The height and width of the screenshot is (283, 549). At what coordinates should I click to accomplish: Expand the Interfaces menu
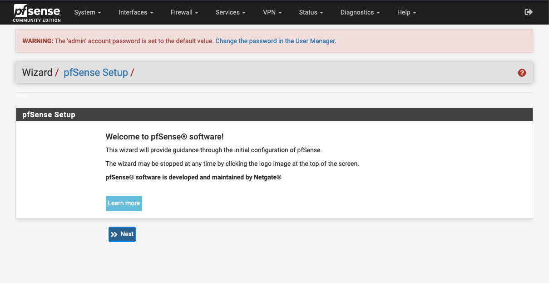136,12
